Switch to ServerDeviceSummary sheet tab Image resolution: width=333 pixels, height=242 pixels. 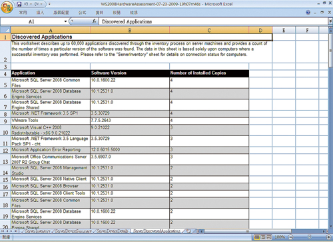pos(73,231)
